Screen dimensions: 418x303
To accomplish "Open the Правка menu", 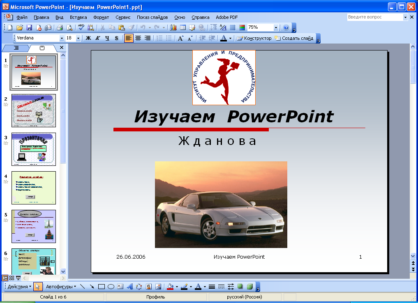I will tap(42, 17).
